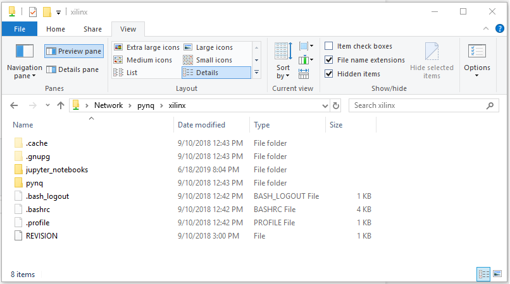The image size is (510, 284).
Task: Toggle the Details pane button
Action: tap(74, 69)
